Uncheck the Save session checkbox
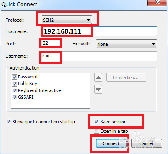 tap(96, 122)
